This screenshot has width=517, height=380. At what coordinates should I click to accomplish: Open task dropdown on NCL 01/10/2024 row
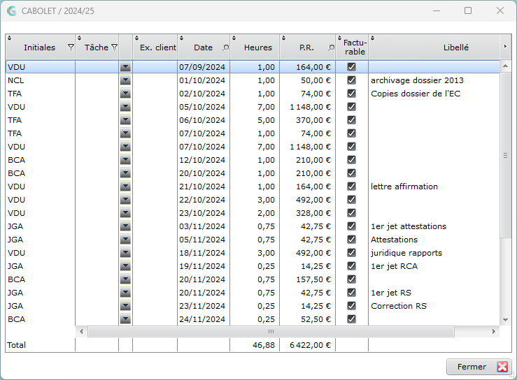[125, 80]
